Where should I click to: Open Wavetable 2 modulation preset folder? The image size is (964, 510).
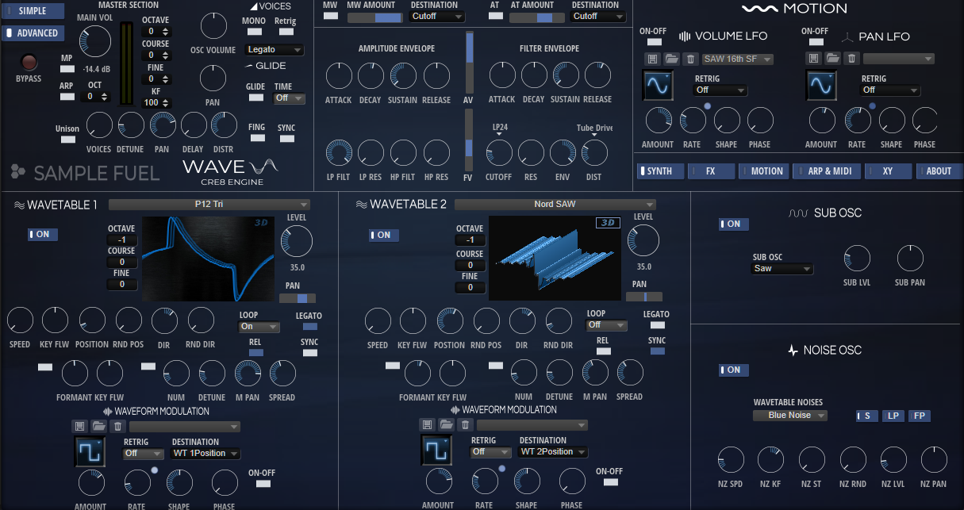[x=447, y=425]
